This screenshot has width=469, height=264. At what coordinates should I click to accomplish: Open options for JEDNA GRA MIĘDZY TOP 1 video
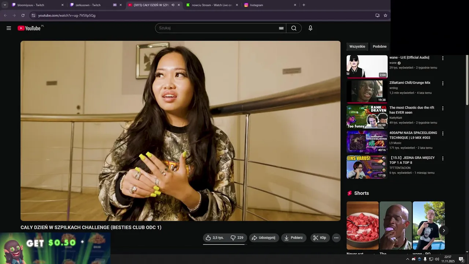coord(443,158)
